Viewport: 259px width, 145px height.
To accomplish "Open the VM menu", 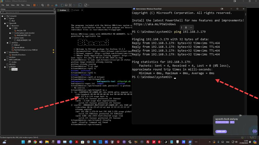I will pos(18,5).
